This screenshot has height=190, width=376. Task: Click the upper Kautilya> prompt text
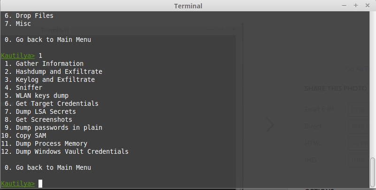(18, 55)
